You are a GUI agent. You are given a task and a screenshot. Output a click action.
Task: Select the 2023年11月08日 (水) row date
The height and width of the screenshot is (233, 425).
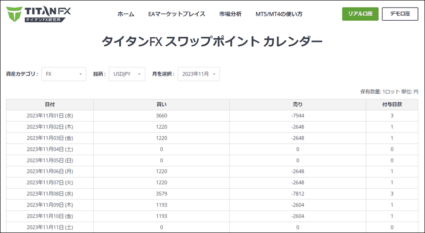(x=49, y=194)
